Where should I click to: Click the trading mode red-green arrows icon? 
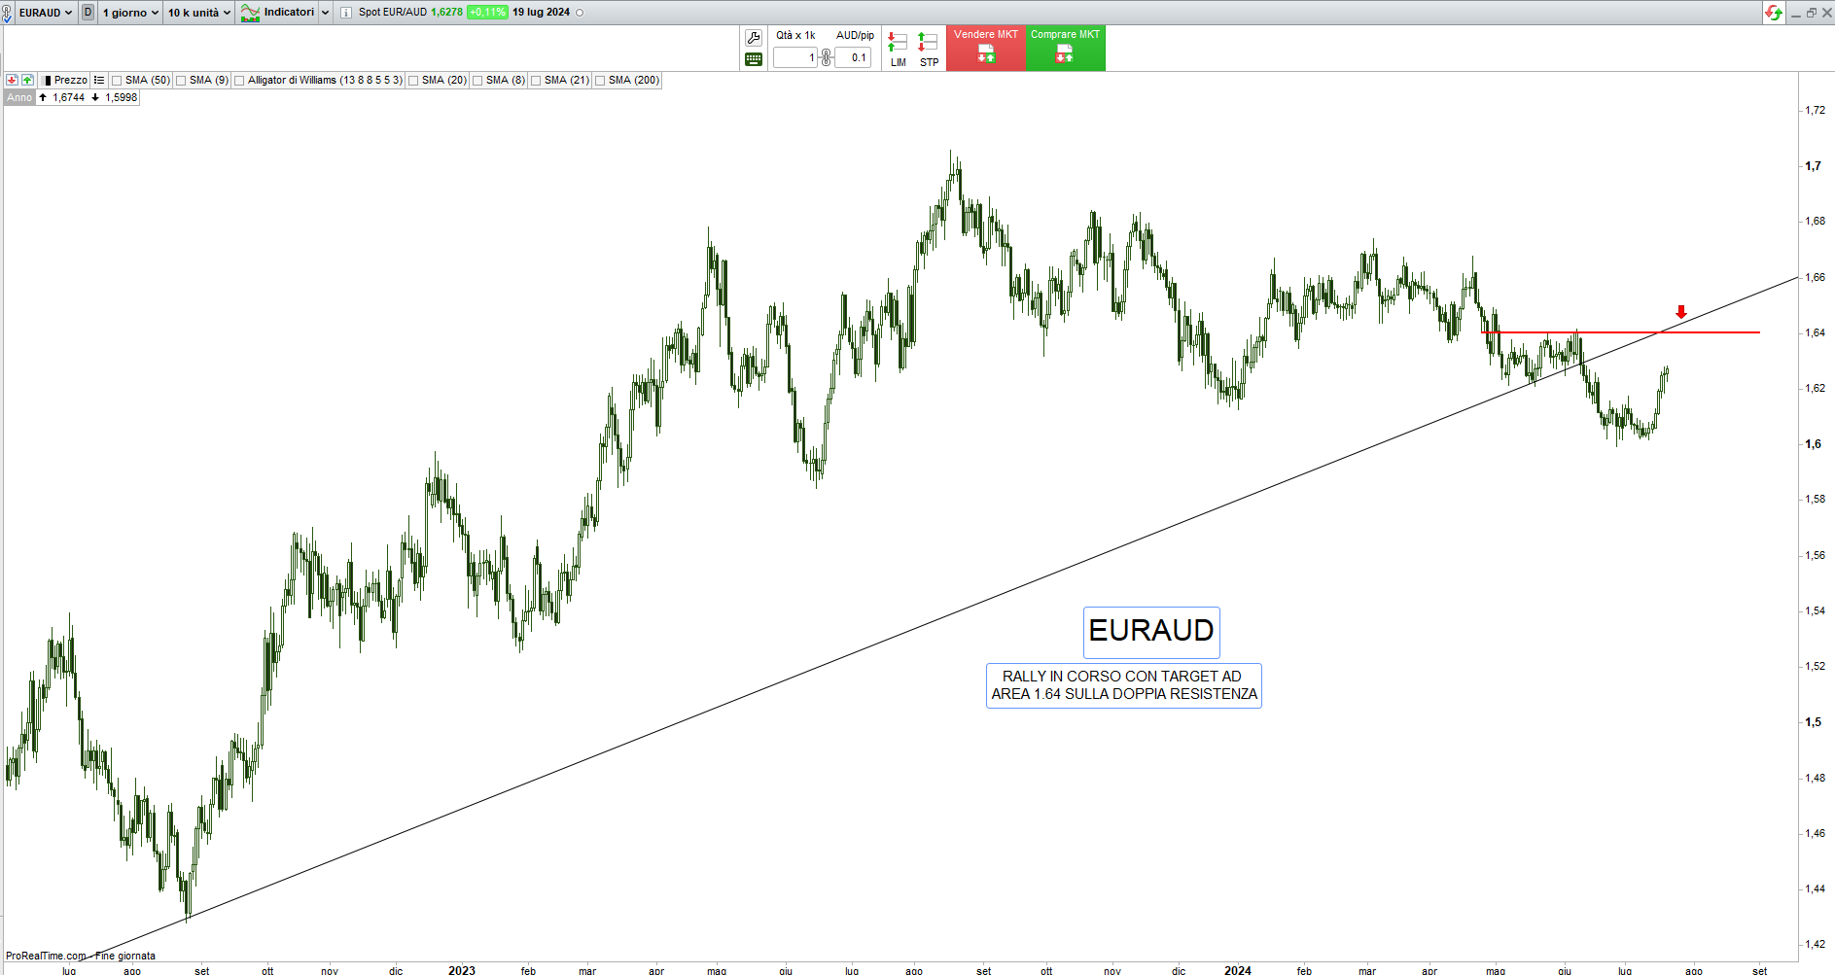(x=1774, y=13)
